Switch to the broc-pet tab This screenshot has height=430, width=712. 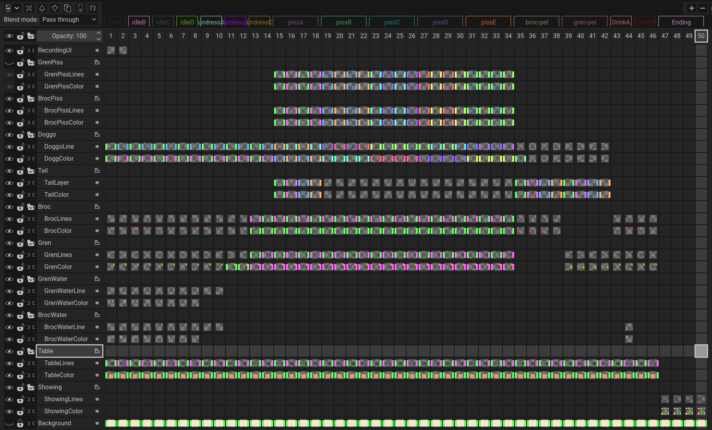point(537,22)
